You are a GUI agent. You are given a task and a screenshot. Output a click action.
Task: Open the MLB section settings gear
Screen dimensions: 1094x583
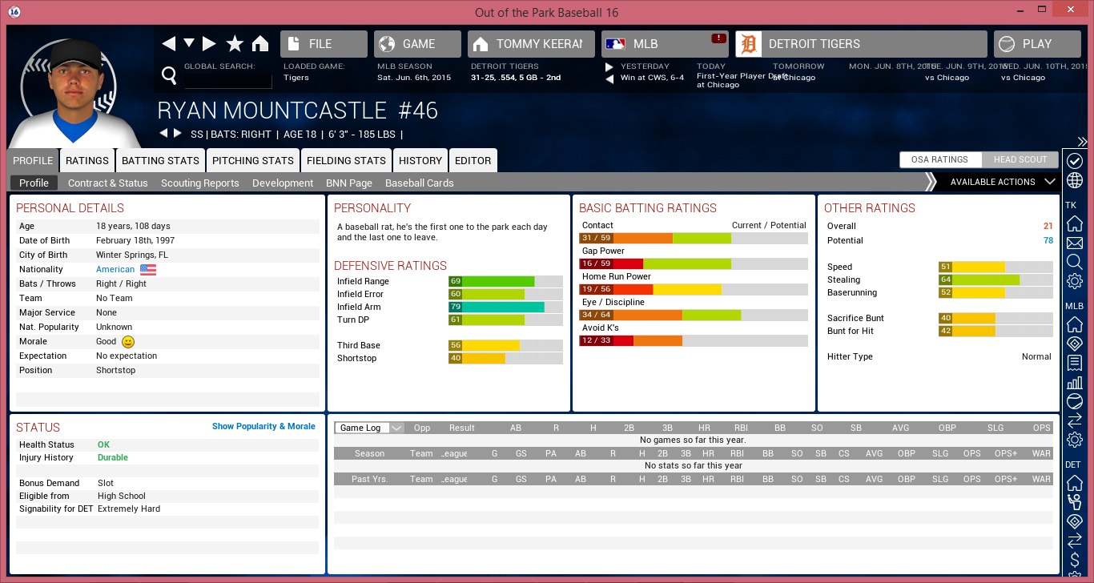(1075, 440)
